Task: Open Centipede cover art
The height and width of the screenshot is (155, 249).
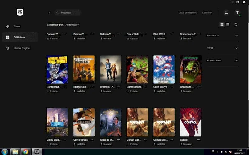Action: 190,69
